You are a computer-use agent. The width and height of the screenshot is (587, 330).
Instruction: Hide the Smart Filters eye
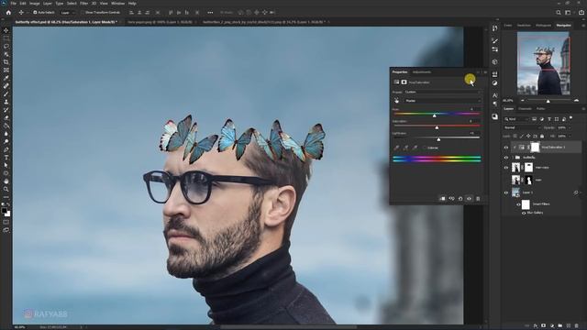(x=518, y=204)
